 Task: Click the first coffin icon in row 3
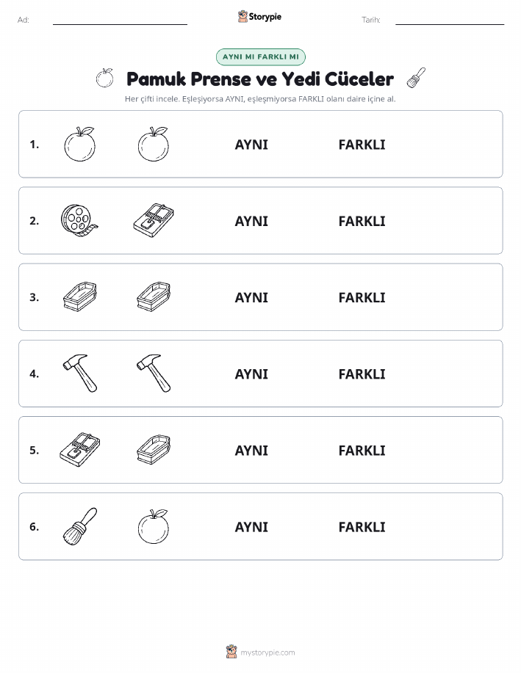80,297
